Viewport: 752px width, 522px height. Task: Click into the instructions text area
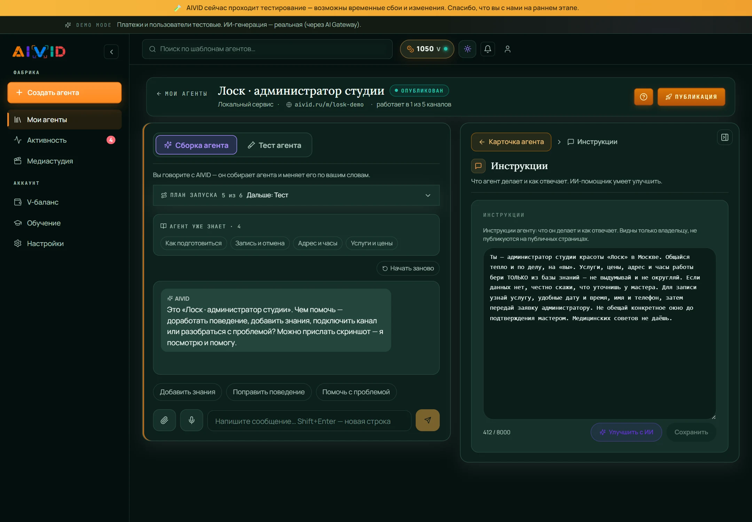pyautogui.click(x=600, y=333)
